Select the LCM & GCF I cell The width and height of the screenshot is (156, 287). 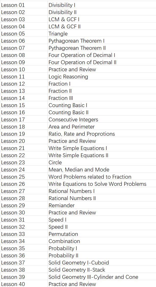pos(102,19)
